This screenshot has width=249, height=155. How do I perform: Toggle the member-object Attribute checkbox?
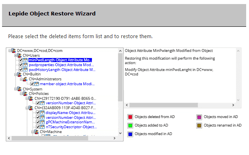(x=32, y=84)
